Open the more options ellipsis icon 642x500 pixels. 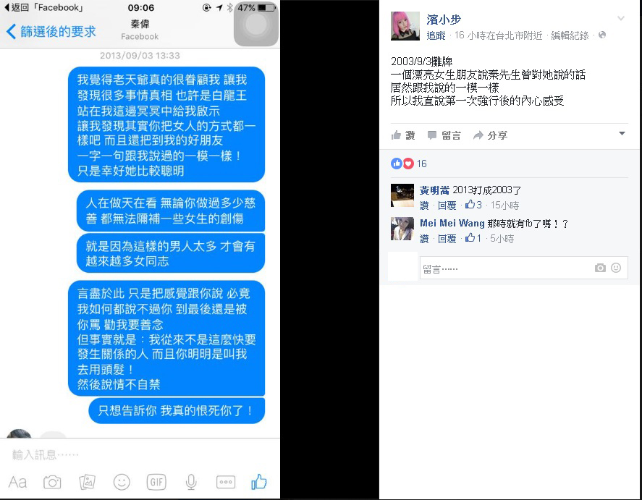coord(226,483)
